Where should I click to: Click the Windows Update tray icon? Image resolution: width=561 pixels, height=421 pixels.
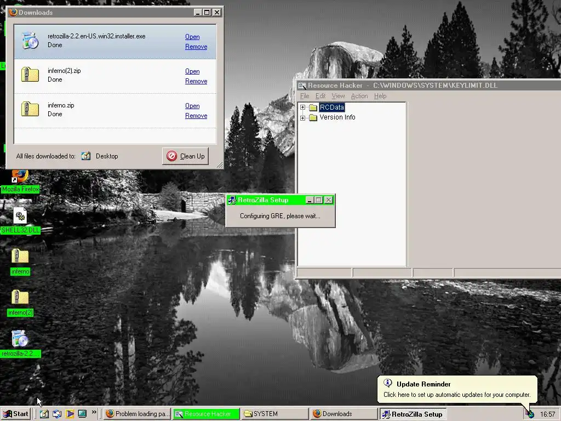(530, 414)
